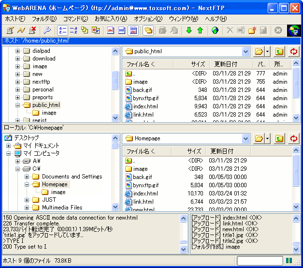Open the ヘルプ(H) menu

[216, 19]
